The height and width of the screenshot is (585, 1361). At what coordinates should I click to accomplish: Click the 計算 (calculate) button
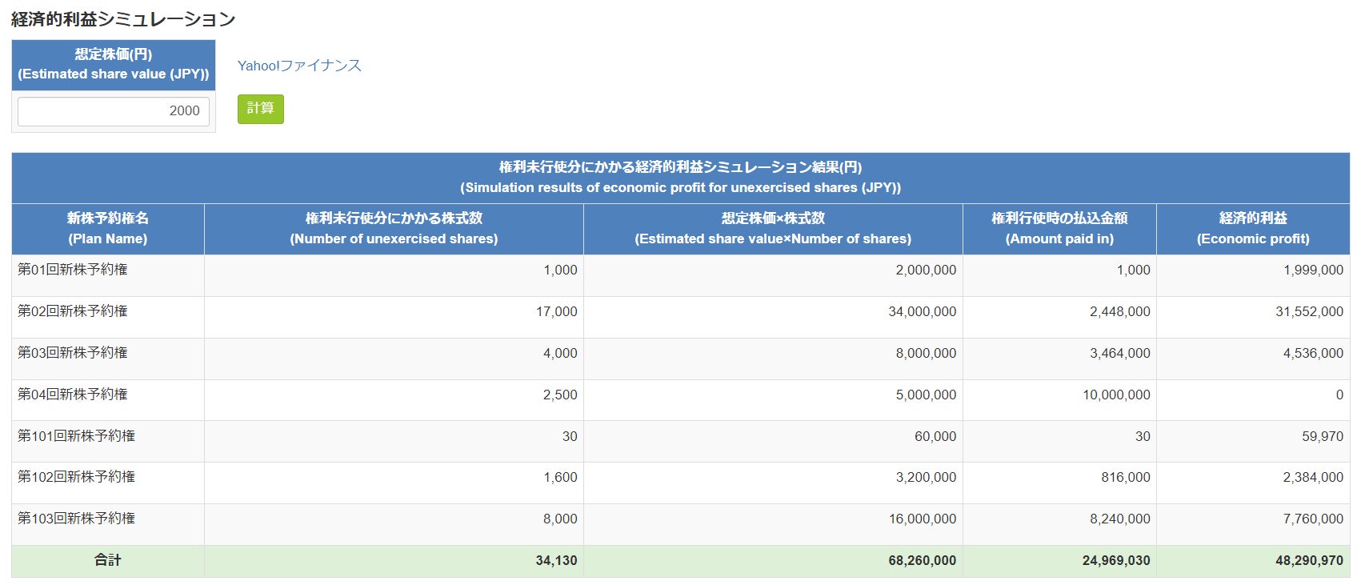(x=260, y=109)
